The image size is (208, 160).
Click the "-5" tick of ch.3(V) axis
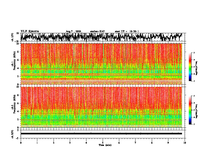pyautogui.click(x=18, y=138)
